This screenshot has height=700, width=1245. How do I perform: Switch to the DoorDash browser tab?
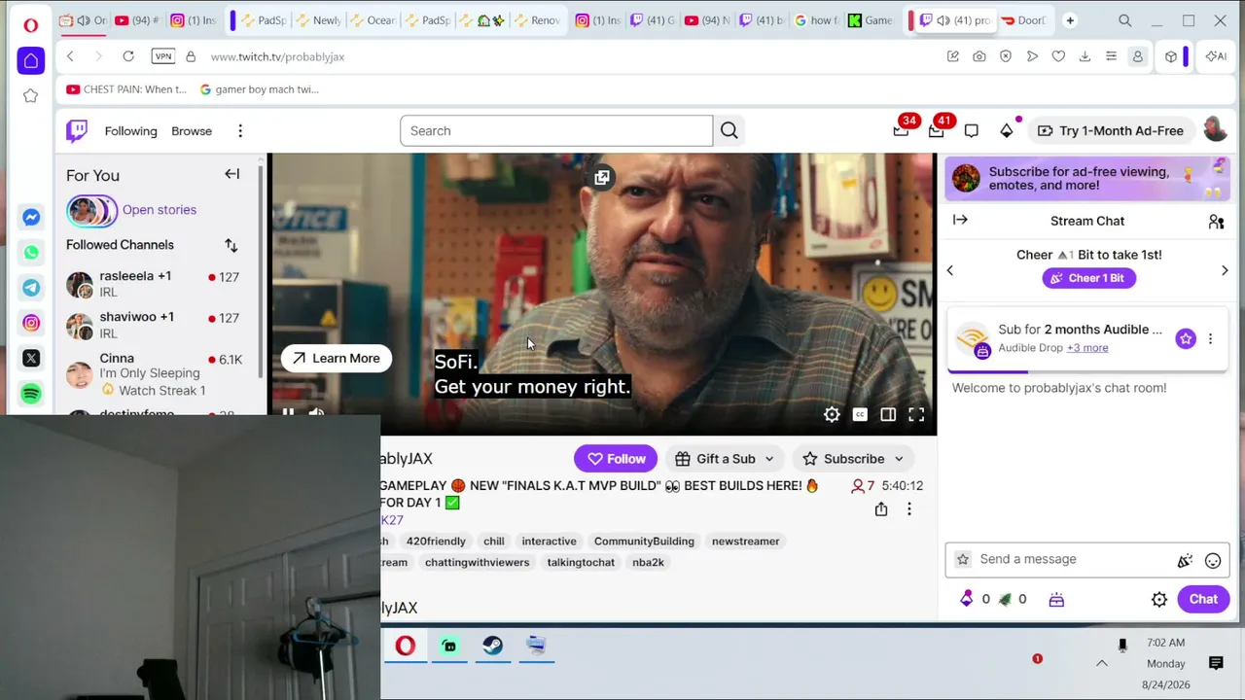tap(1023, 20)
